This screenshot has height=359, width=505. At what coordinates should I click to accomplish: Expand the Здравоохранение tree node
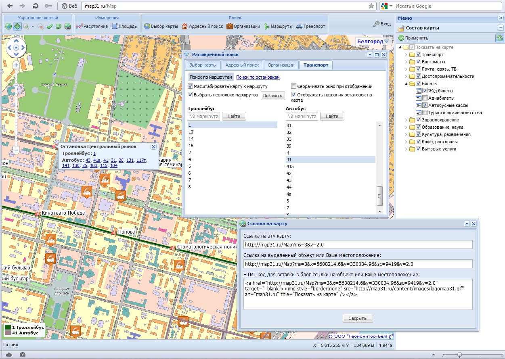(x=406, y=120)
